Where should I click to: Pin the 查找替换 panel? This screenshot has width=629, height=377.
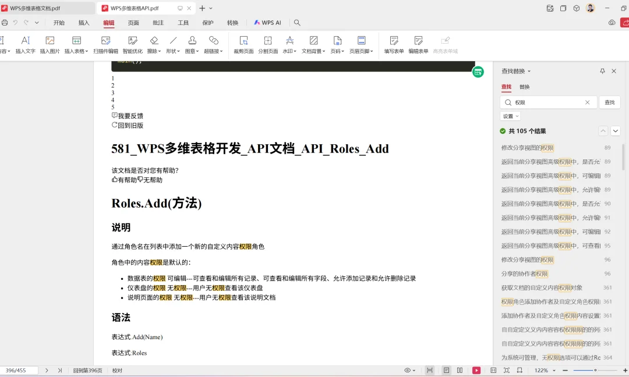coord(602,72)
